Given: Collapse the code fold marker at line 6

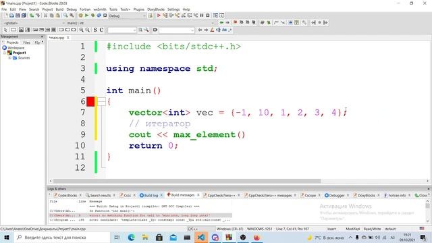Looking at the screenshot, I should [x=101, y=102].
